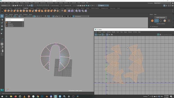Image resolution: width=174 pixels, height=98 pixels.
Task: Click the Booleans tear-off menu title bar
Action: coord(15,20)
